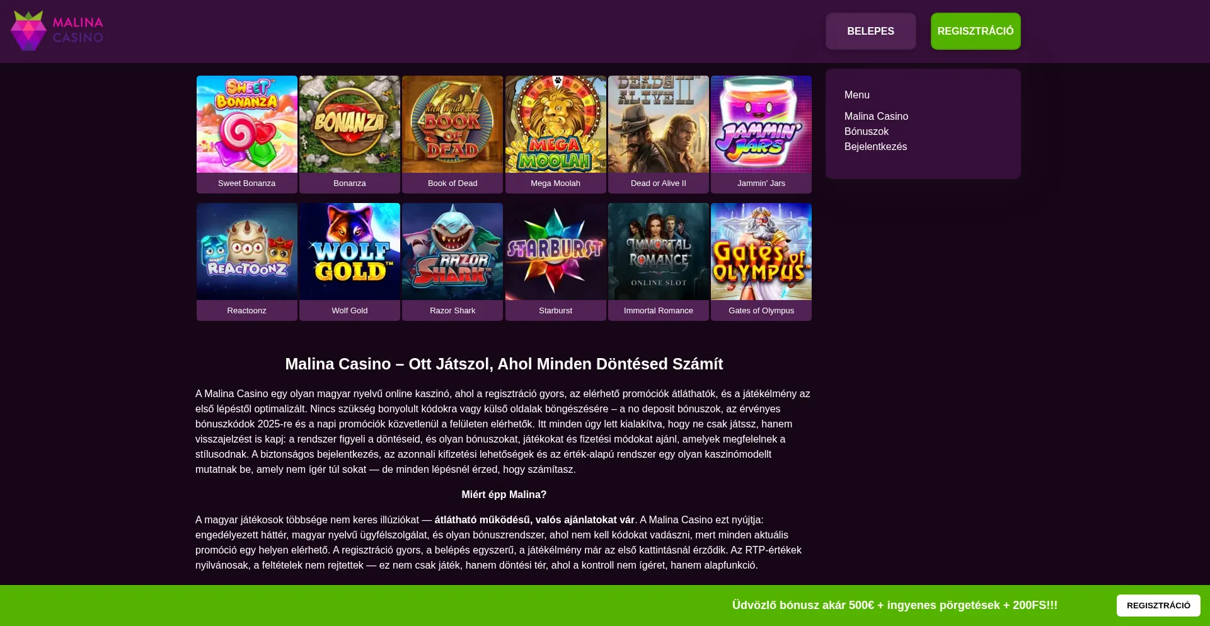
Task: Select the Razor Shark game image
Action: click(452, 252)
